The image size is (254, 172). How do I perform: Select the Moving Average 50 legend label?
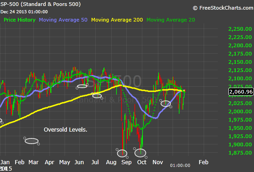63,20
